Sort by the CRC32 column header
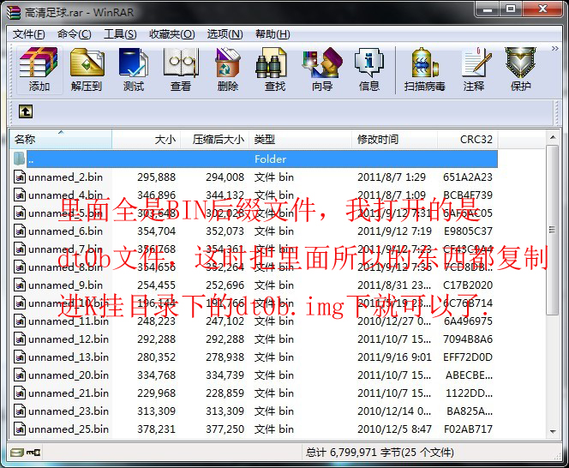This screenshot has width=569, height=468. [x=467, y=139]
